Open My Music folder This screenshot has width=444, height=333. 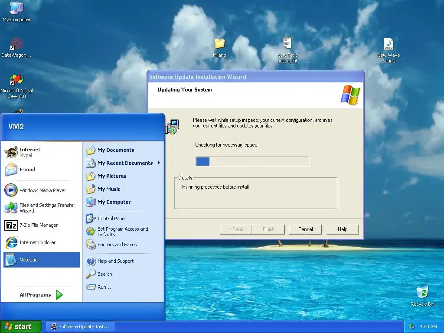124,189
